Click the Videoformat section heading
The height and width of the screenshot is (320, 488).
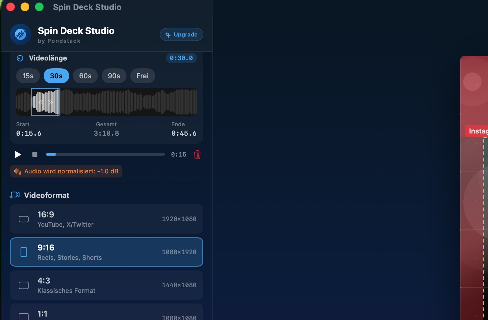point(47,195)
